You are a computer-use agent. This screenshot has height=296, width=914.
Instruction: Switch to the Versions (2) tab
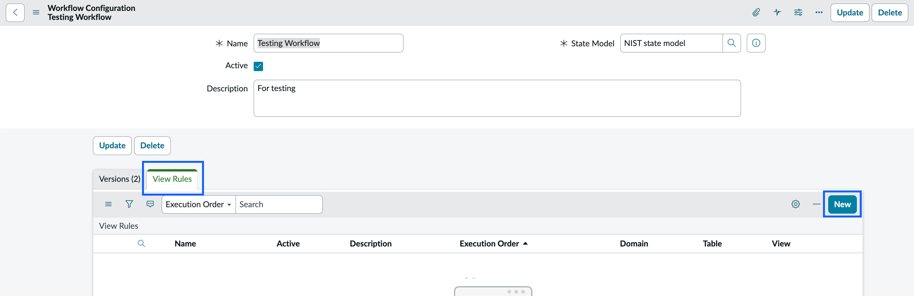click(119, 179)
